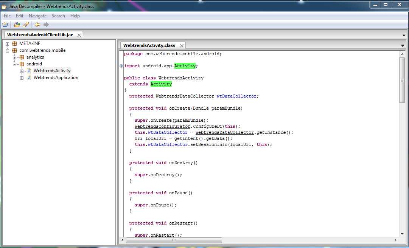Click the Search rocket toolbar icon
409x248 pixels.
tap(26, 25)
